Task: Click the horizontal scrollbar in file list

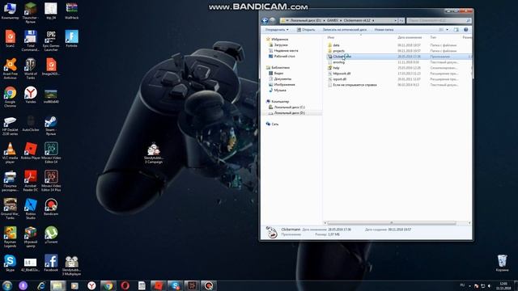Action: pyautogui.click(x=392, y=223)
